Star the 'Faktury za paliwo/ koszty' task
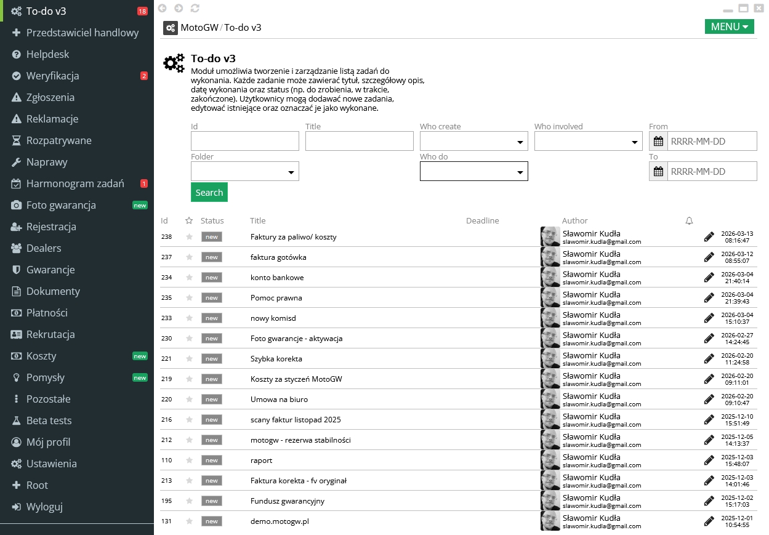 189,237
